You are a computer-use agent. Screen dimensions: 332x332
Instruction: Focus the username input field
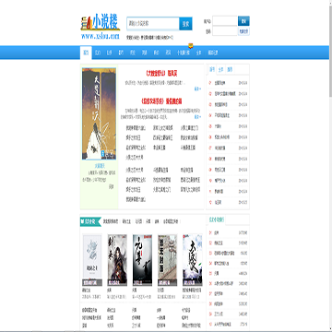coord(225,21)
